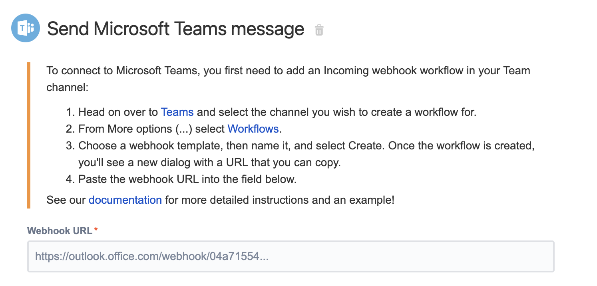
Task: Open the Workflows link in step two
Action: (x=253, y=129)
